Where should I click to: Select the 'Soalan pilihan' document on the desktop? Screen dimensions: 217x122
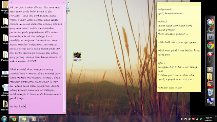[x=5, y=90]
